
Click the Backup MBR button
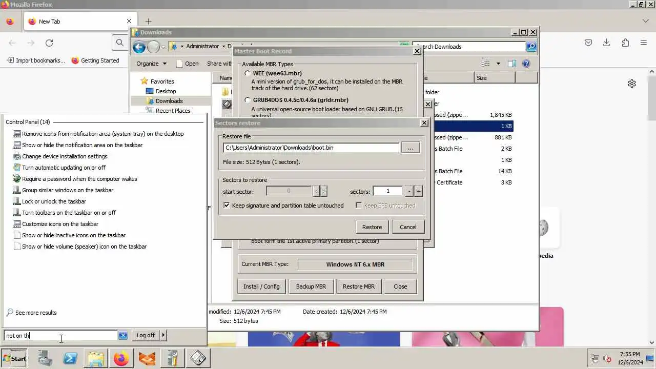pos(311,286)
